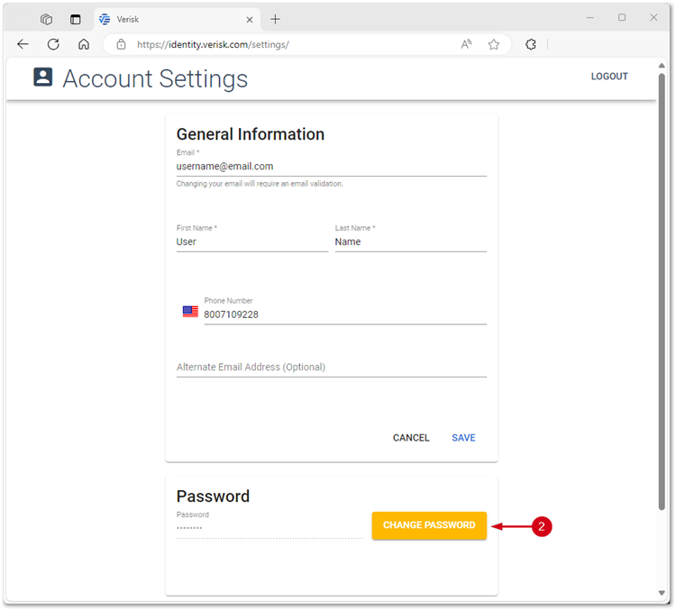Close the Verisk tab

(250, 19)
